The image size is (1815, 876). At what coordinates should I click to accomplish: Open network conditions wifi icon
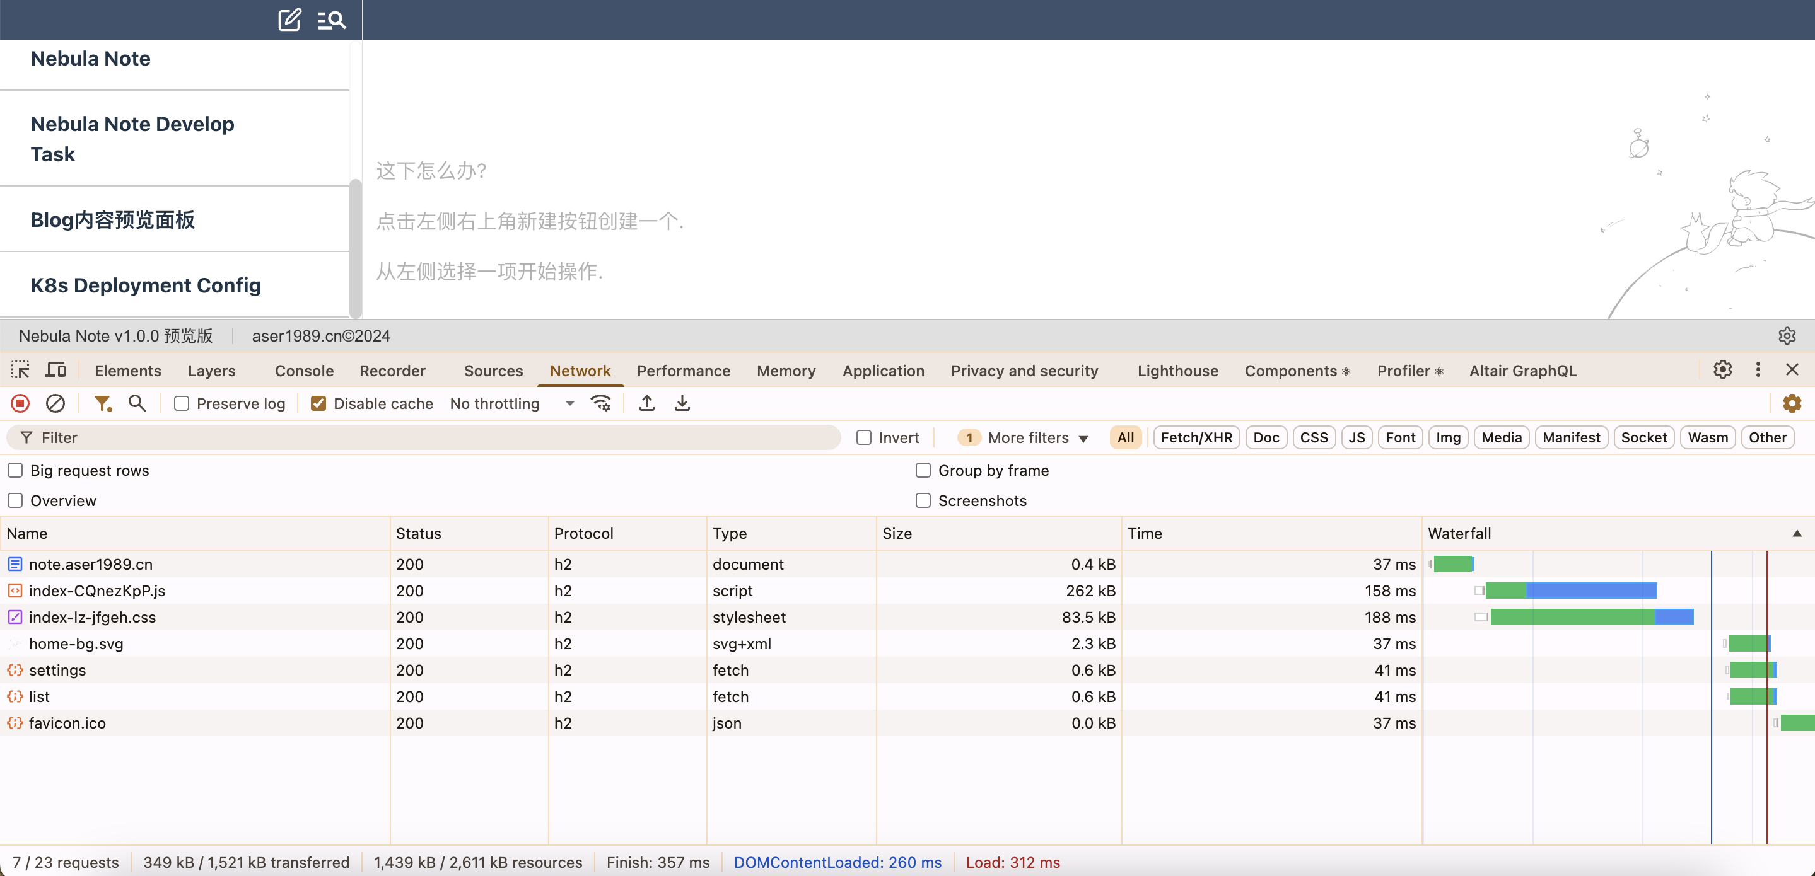pyautogui.click(x=601, y=403)
